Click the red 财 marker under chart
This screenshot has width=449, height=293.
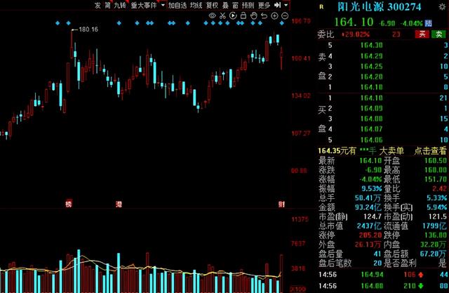click(281, 204)
